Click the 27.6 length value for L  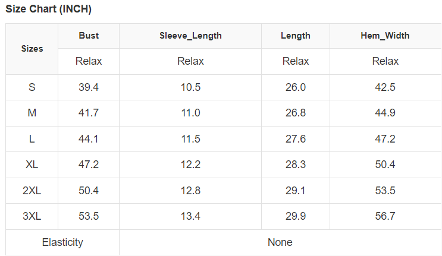(x=296, y=139)
